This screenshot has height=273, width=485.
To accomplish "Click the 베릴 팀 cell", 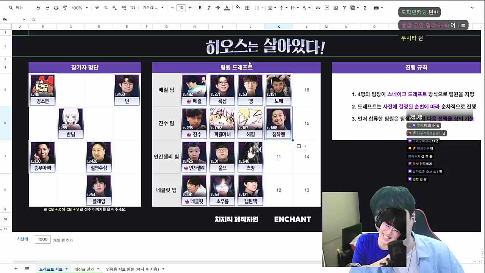I will tap(166, 90).
